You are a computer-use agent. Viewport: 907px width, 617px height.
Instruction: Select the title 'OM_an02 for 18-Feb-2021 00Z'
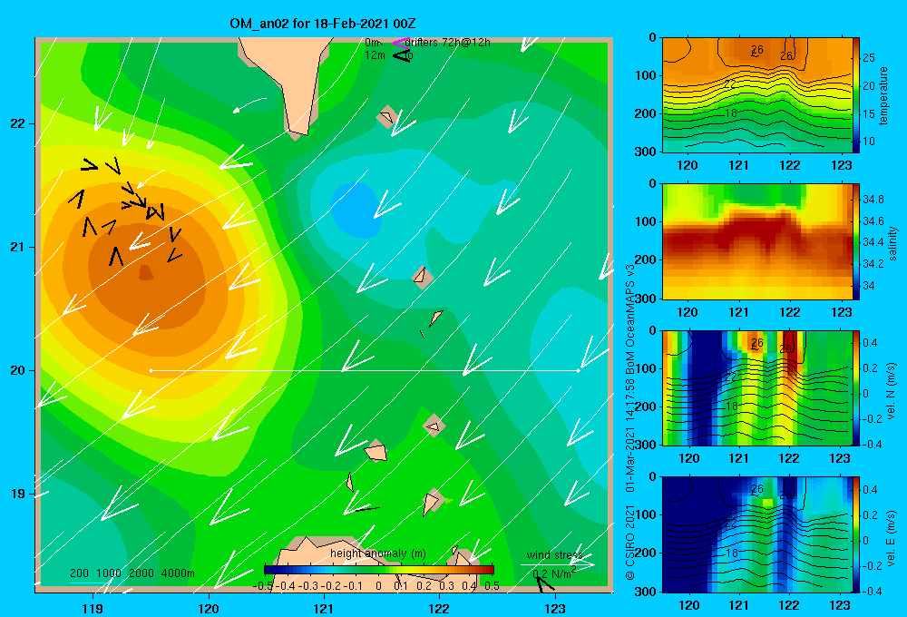click(x=322, y=24)
